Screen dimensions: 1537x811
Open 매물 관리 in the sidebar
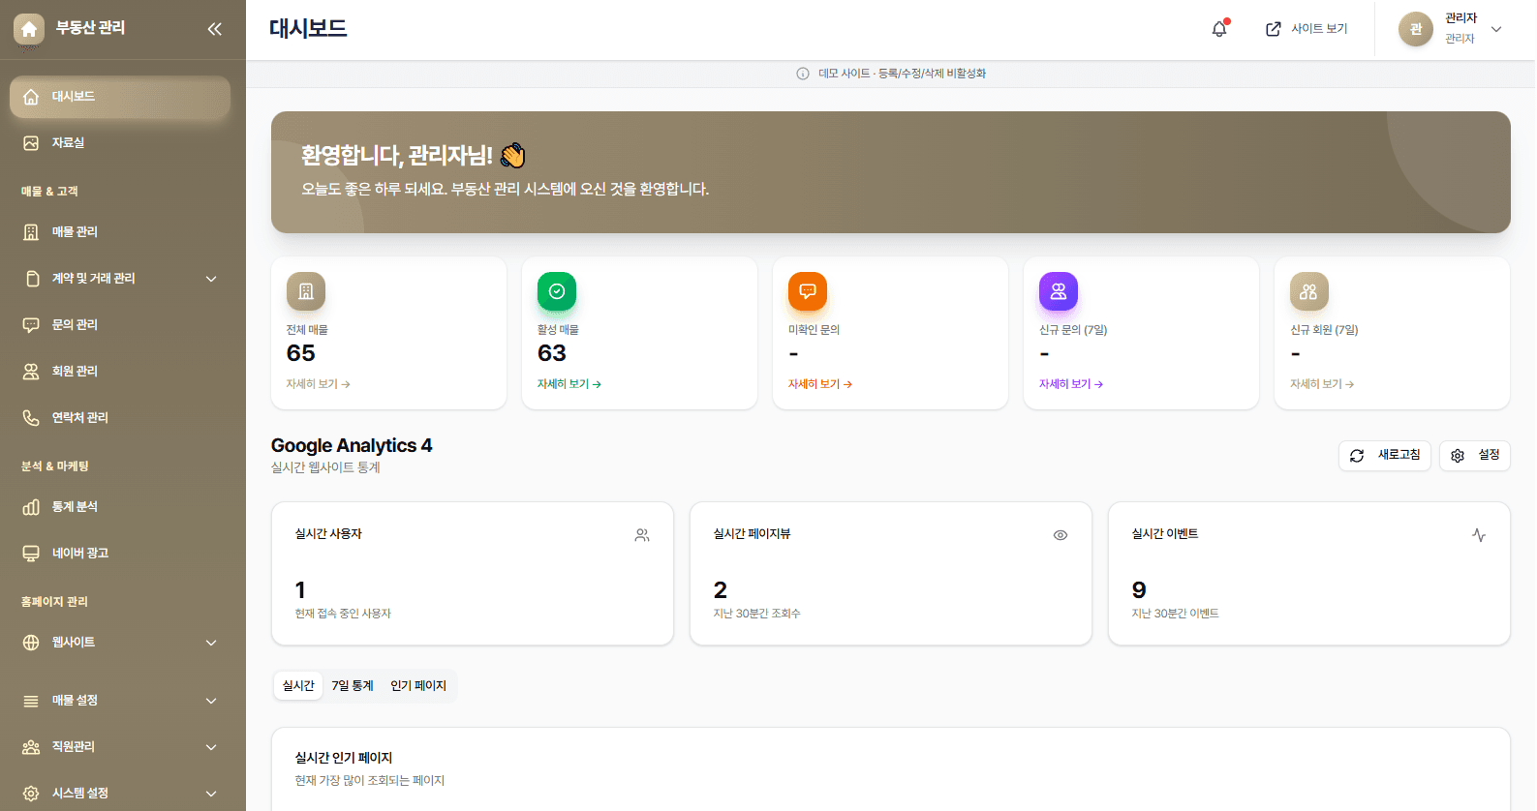(x=76, y=232)
